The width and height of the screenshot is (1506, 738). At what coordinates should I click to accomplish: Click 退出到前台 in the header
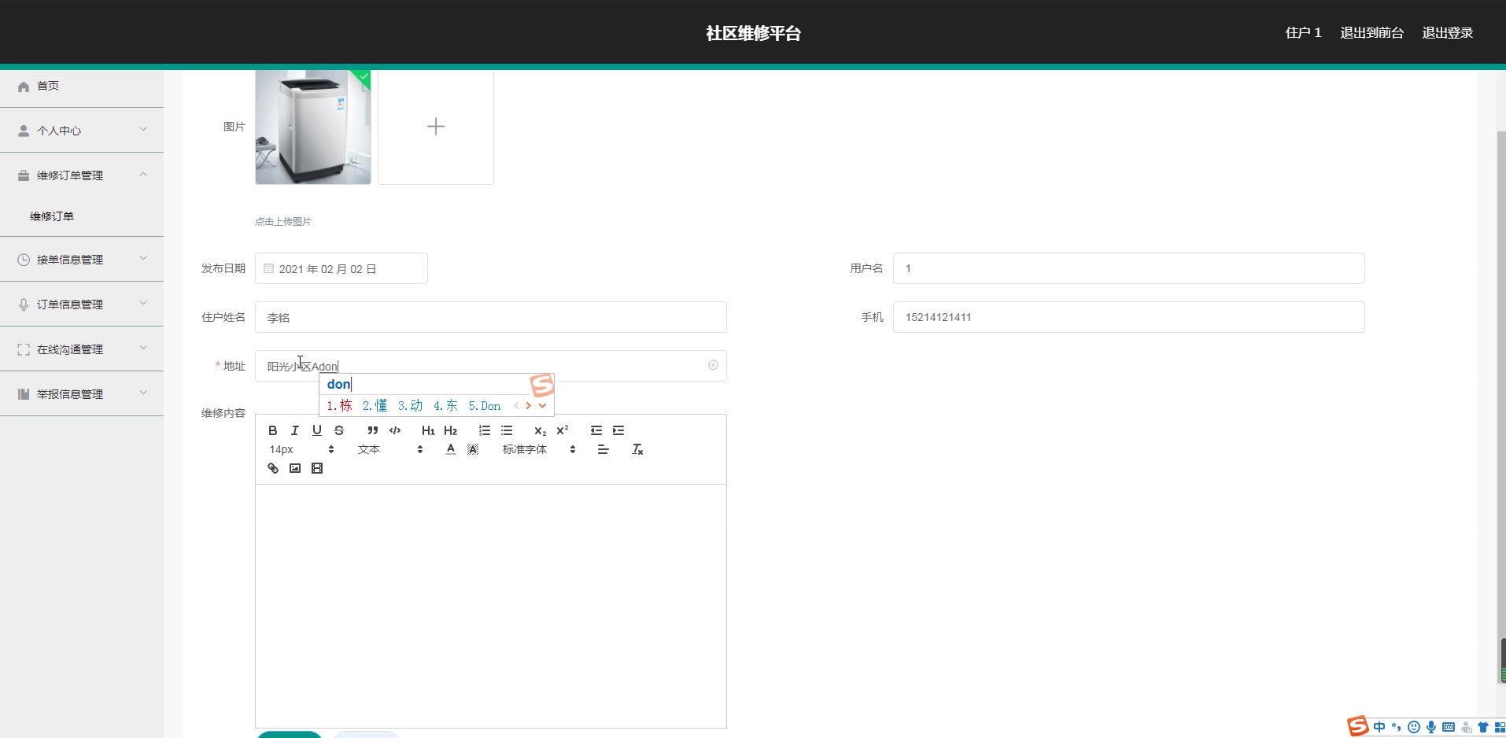coord(1371,33)
